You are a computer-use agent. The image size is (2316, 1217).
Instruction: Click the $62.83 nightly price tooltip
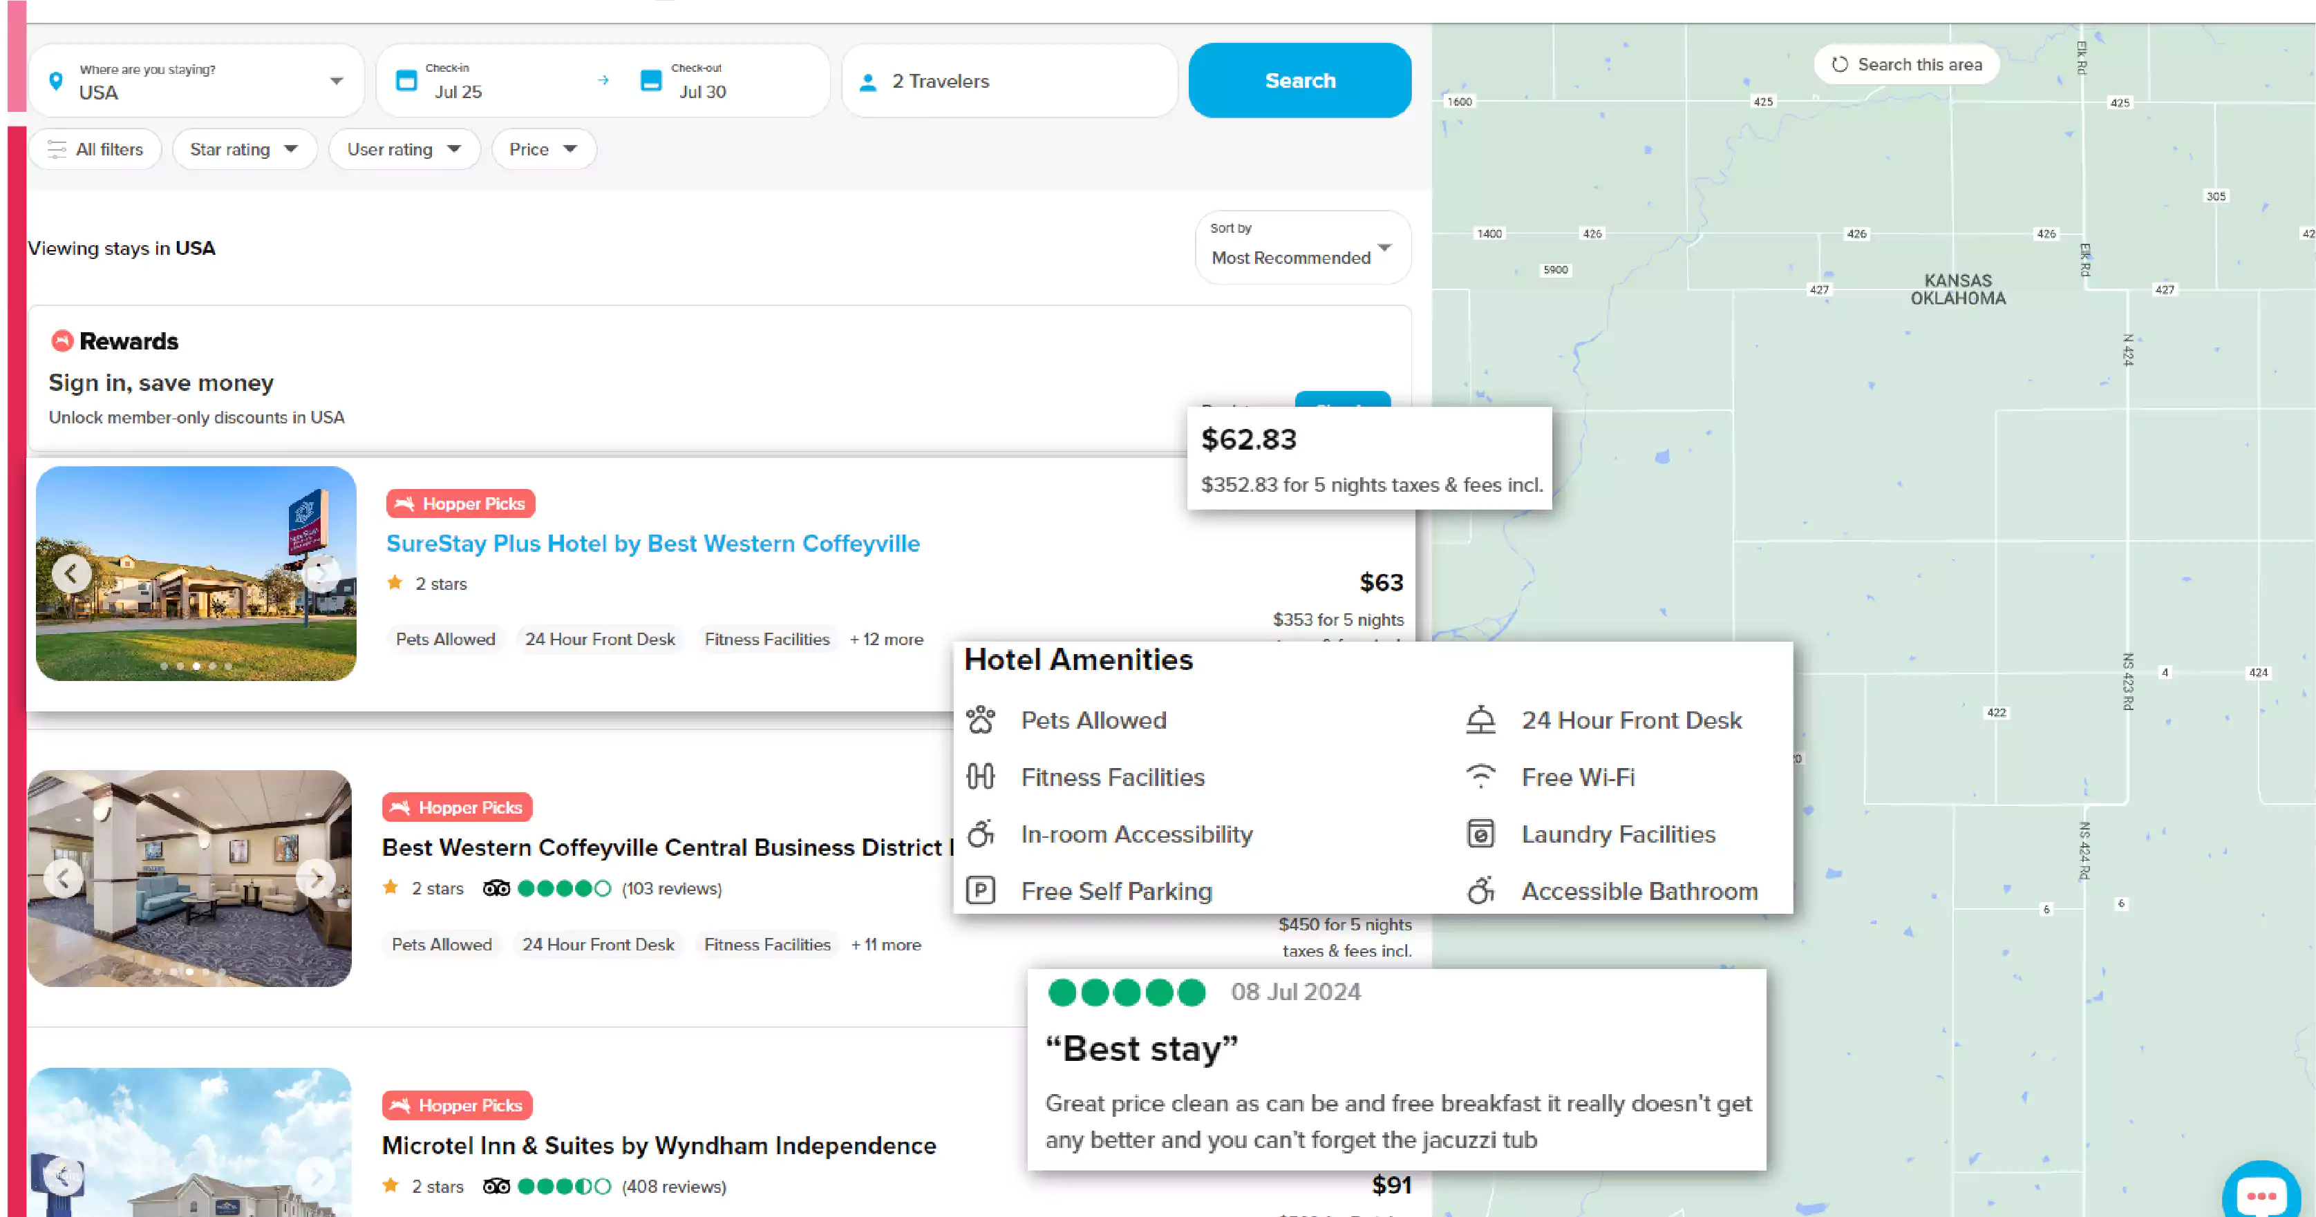pyautogui.click(x=1249, y=439)
